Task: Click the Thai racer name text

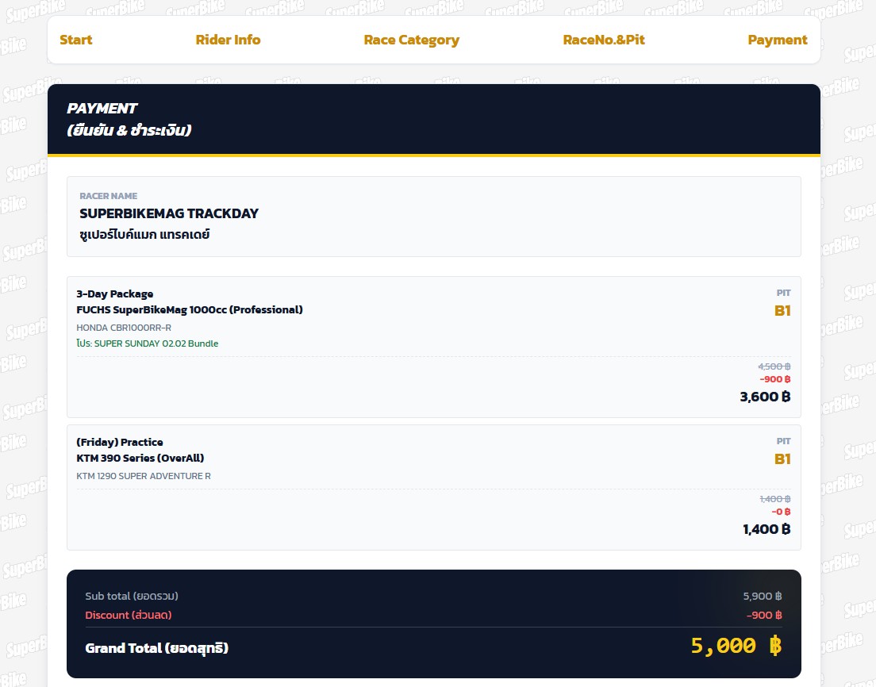Action: pos(144,235)
